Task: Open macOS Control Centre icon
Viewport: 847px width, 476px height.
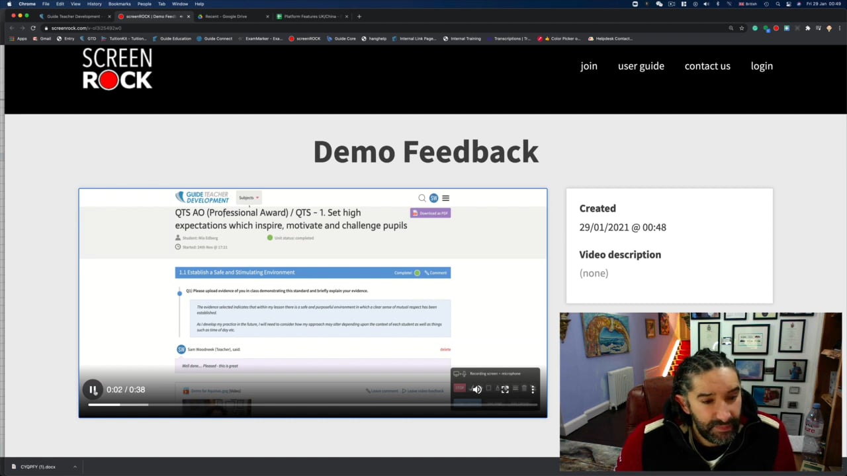Action: tap(789, 4)
